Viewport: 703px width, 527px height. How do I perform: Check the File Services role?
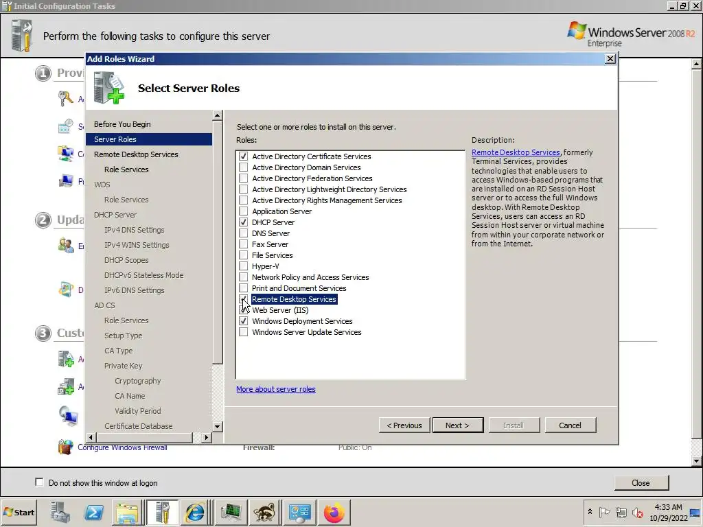pyautogui.click(x=244, y=255)
